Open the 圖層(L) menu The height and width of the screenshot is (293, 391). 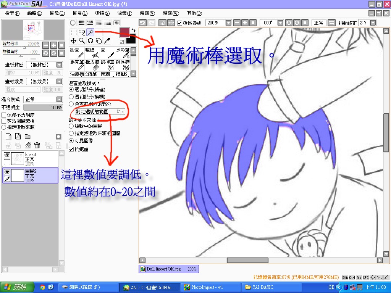click(80, 13)
